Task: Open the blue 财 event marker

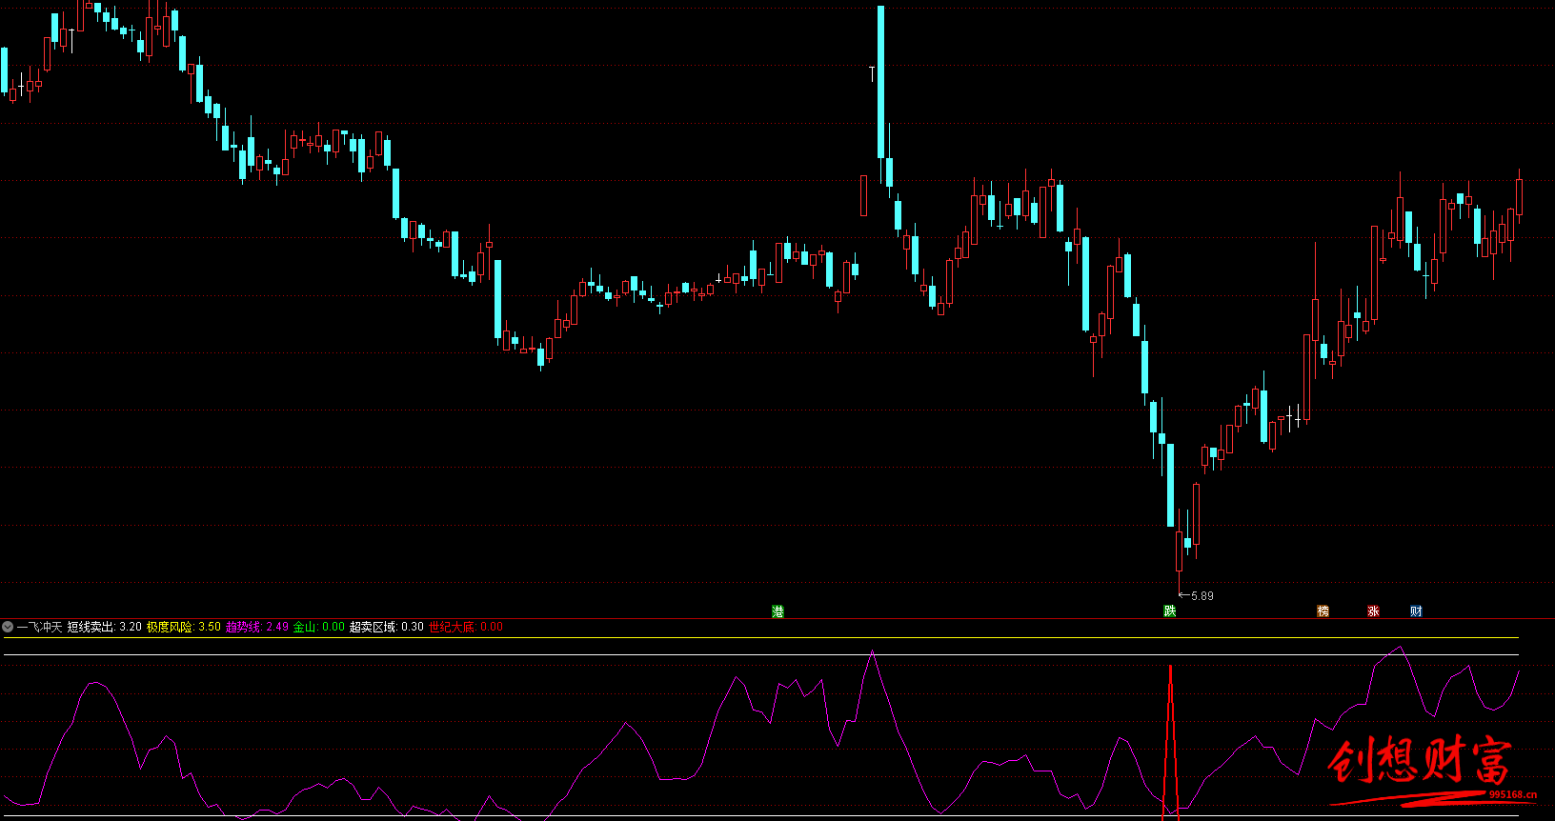Action: (1416, 611)
